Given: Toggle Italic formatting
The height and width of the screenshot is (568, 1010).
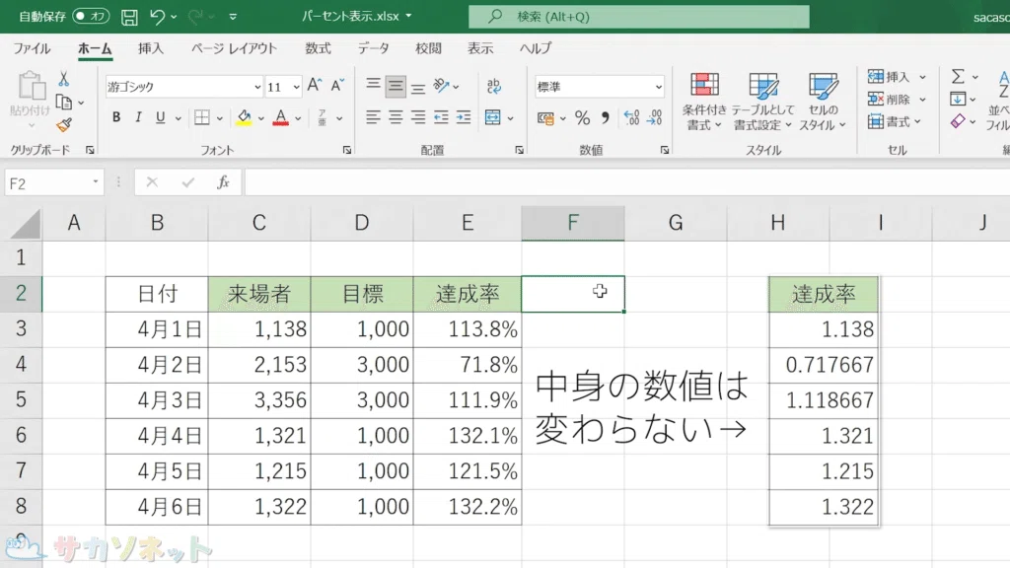Looking at the screenshot, I should (138, 117).
